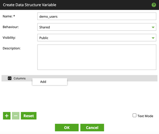Click the Reset button
The image size is (159, 134).
coord(29,116)
